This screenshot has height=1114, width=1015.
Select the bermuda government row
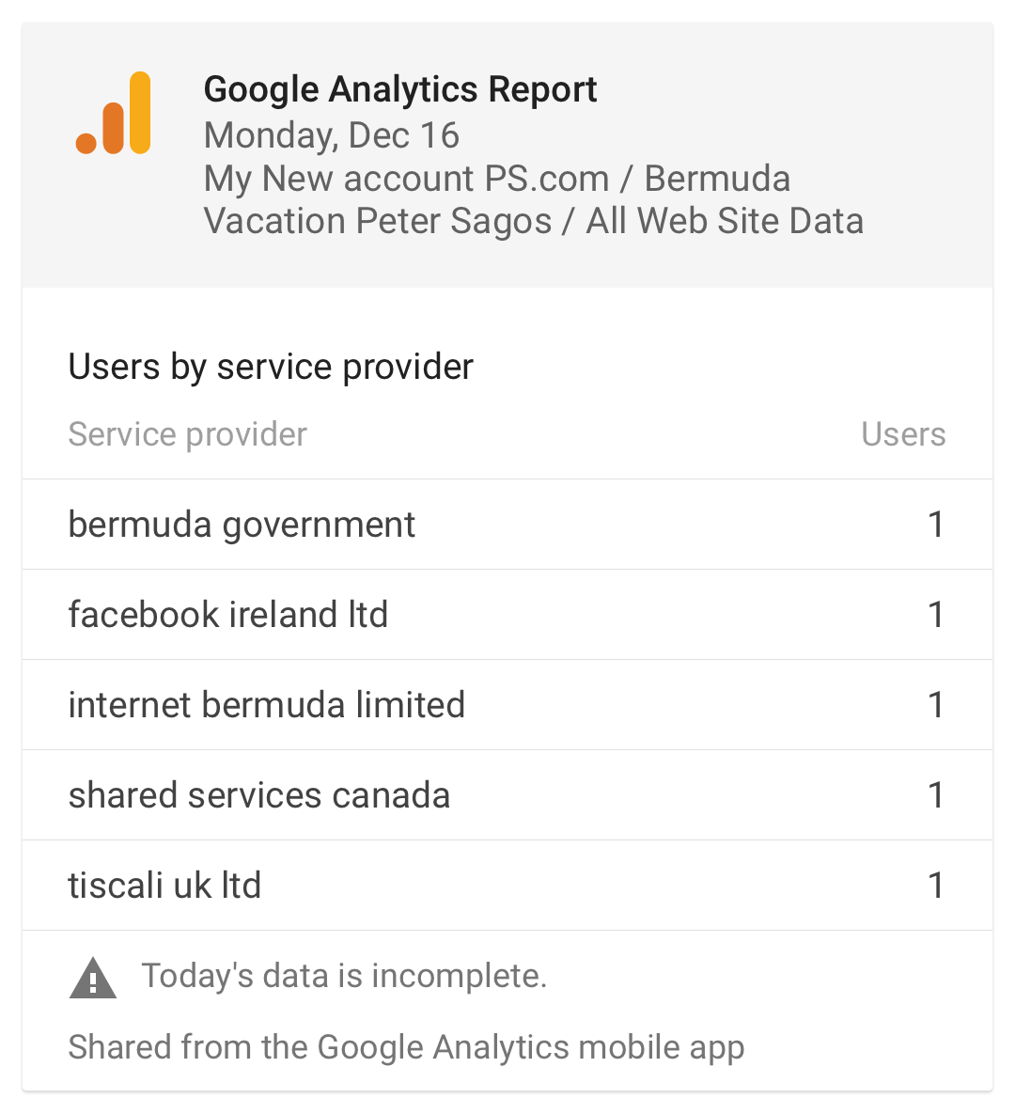(x=507, y=525)
